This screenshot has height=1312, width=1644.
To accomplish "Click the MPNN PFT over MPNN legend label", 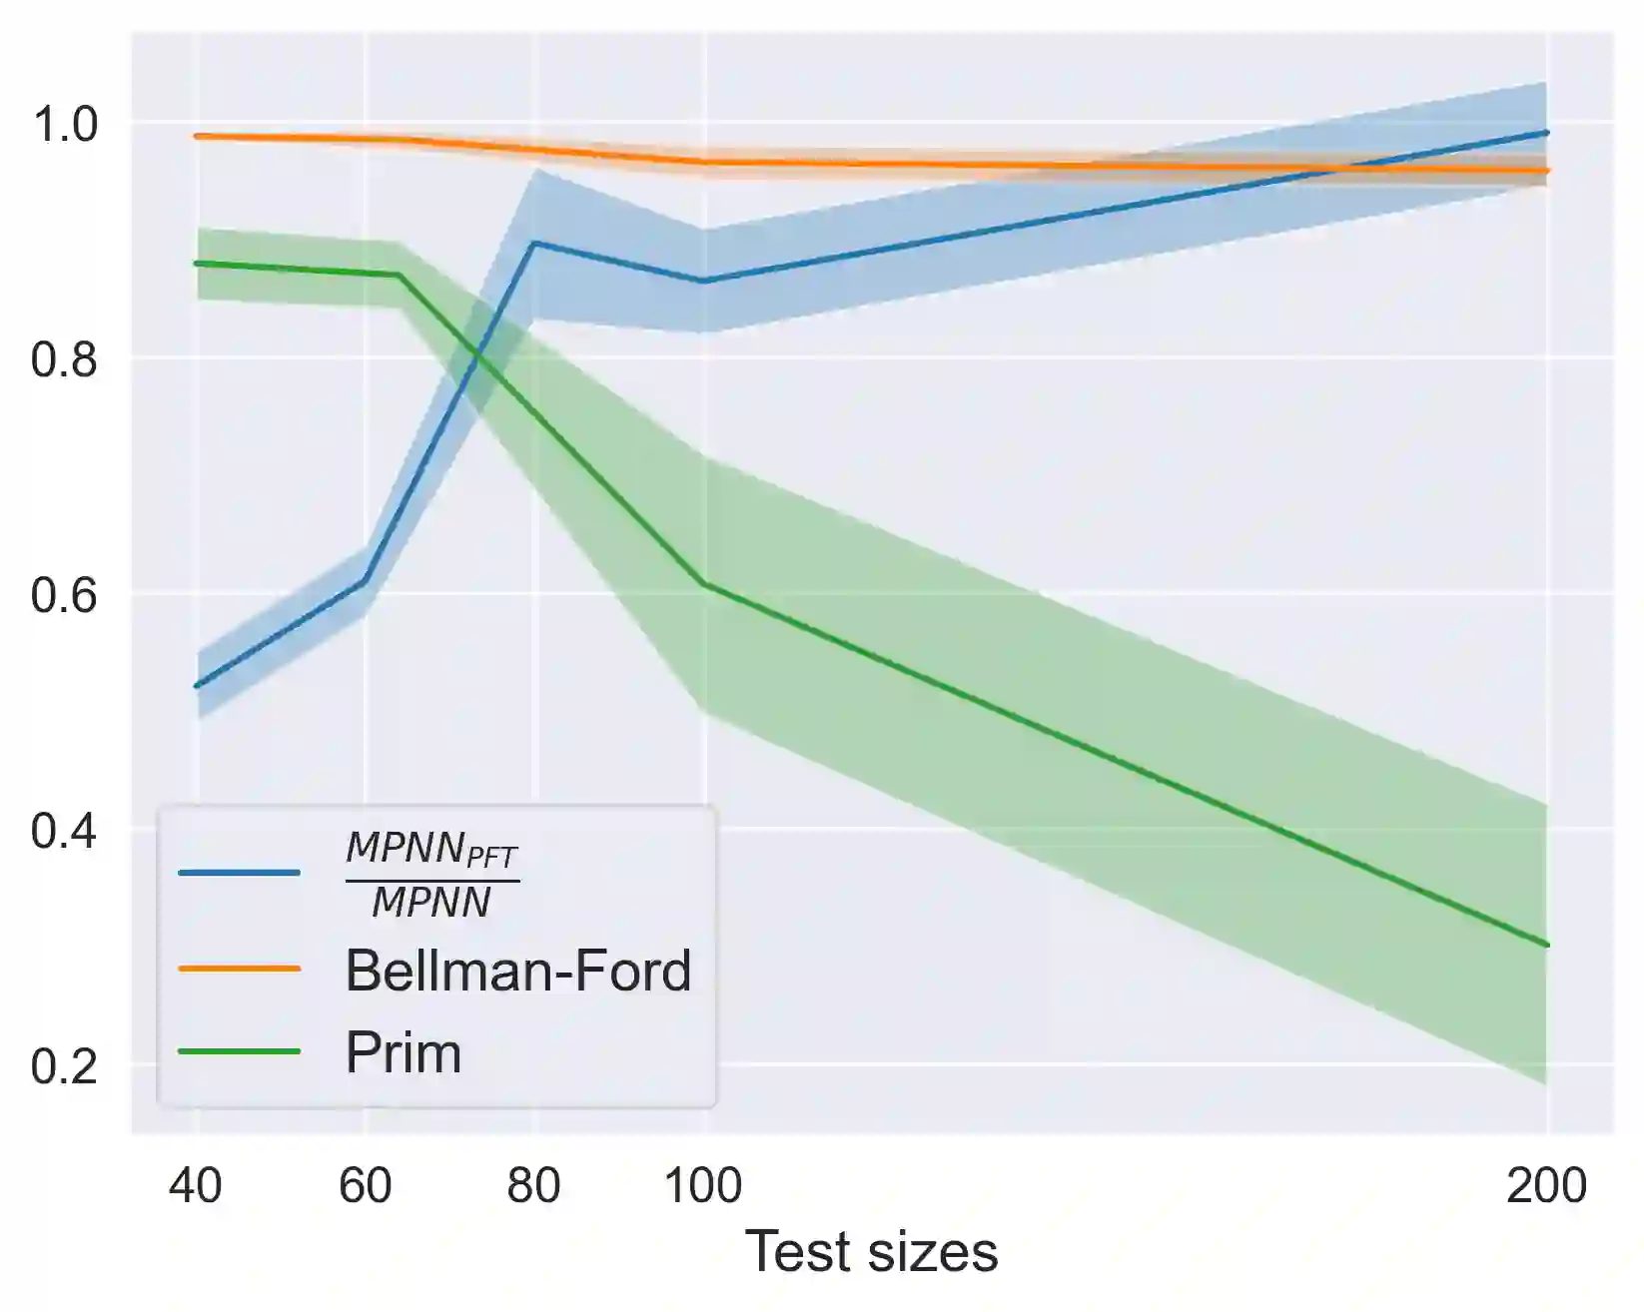I will (x=431, y=875).
